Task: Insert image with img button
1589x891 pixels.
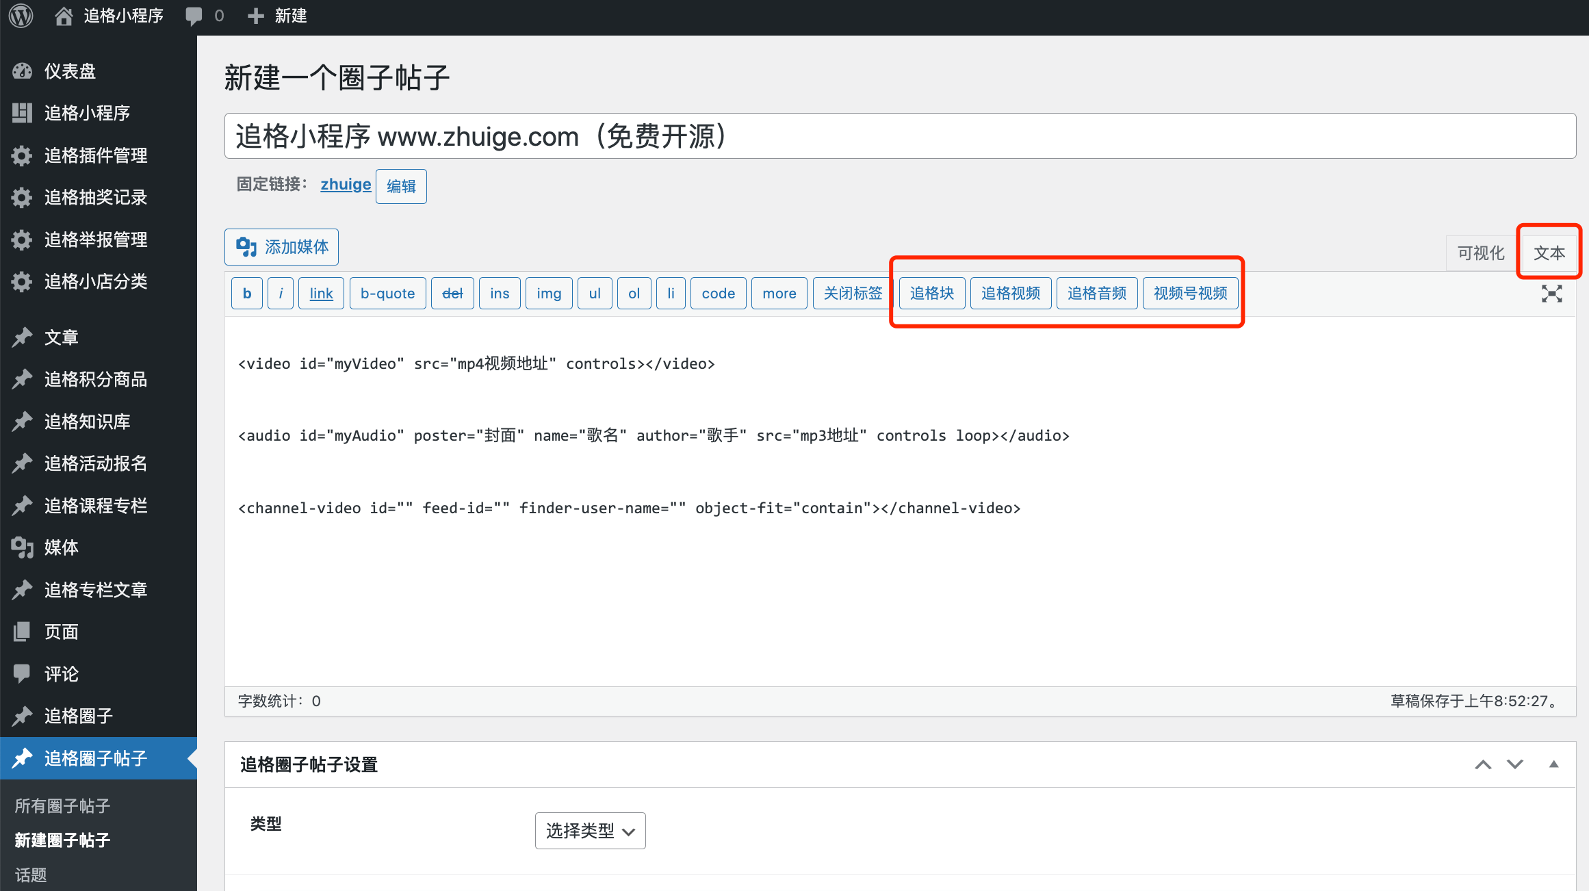Action: [549, 294]
